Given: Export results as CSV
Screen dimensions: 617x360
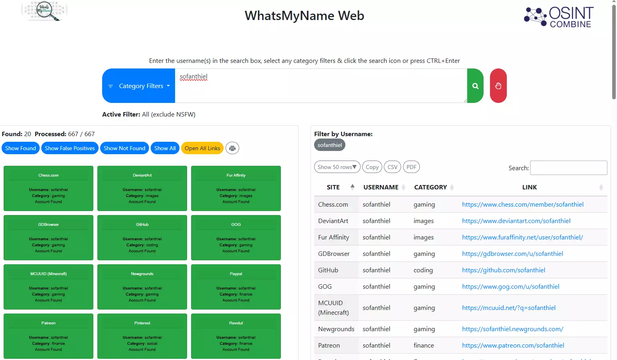Looking at the screenshot, I should pos(393,167).
